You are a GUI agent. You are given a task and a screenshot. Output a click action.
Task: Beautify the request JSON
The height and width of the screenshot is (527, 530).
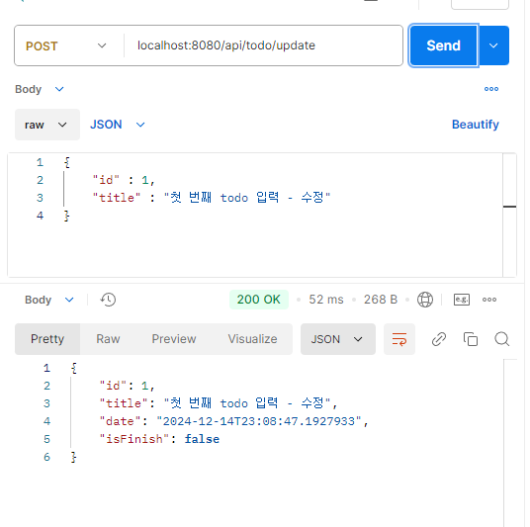coord(476,125)
